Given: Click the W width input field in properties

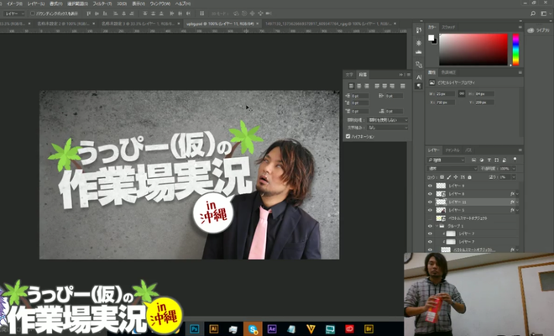Looking at the screenshot, I should click(x=445, y=93).
